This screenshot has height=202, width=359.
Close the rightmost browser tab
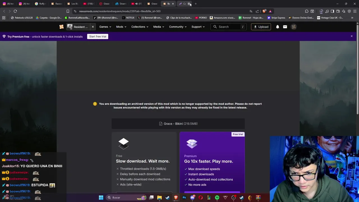189,4
